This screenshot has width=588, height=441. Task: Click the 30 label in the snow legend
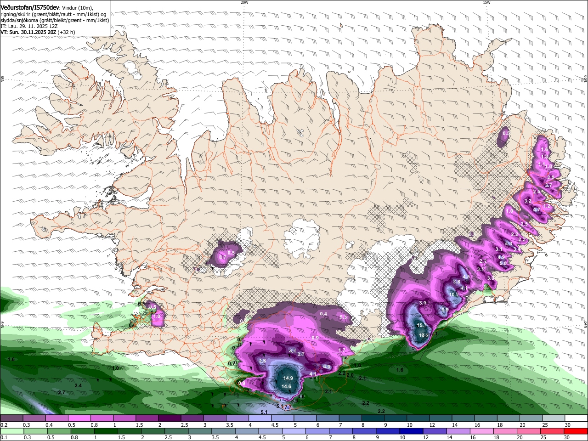[x=568, y=425]
